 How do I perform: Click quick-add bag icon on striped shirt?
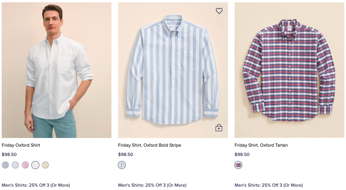click(x=219, y=128)
